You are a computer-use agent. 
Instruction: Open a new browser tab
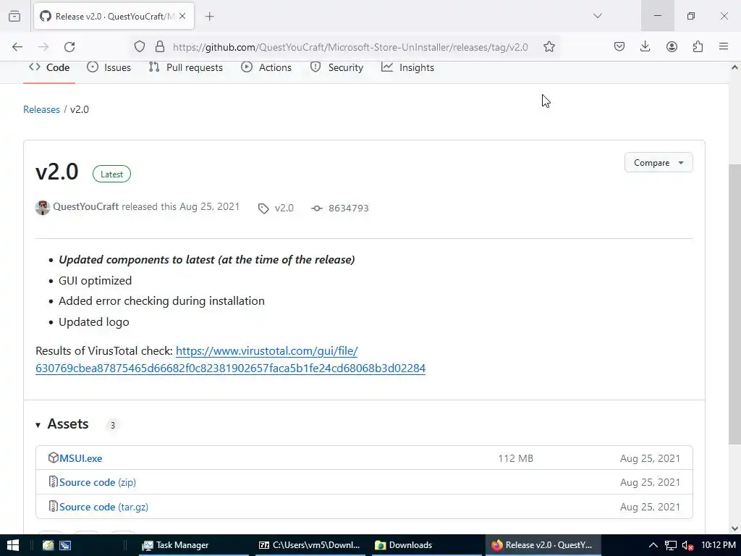pyautogui.click(x=209, y=17)
